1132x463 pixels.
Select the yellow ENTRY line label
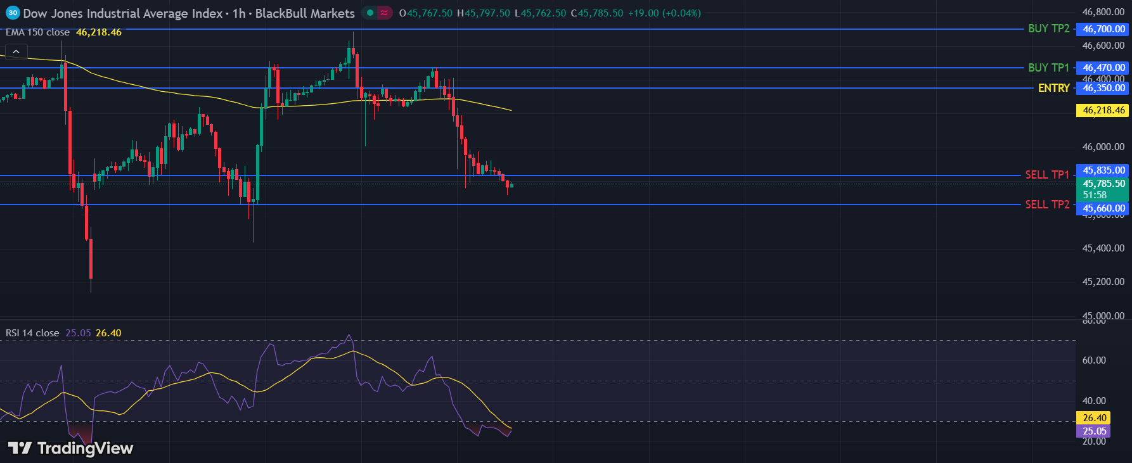pyautogui.click(x=1053, y=88)
